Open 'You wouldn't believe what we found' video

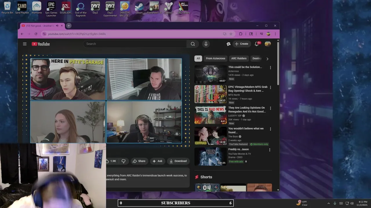click(210, 136)
